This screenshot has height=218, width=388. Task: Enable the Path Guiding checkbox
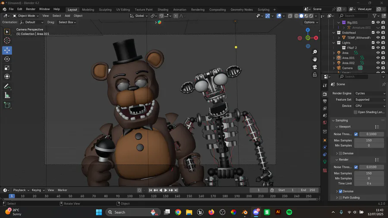341,198
